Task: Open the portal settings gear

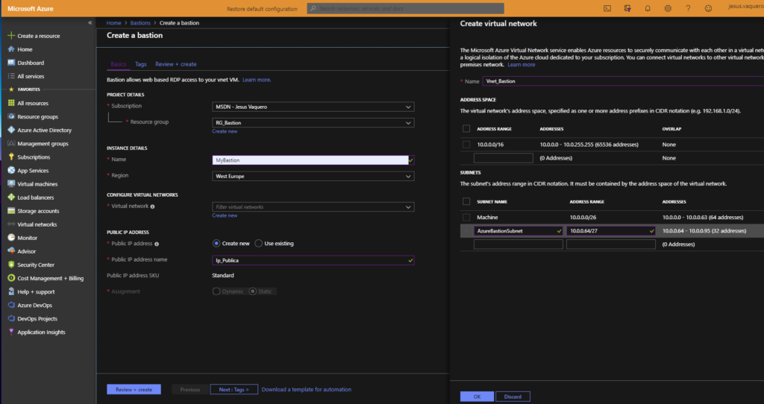Action: click(668, 8)
